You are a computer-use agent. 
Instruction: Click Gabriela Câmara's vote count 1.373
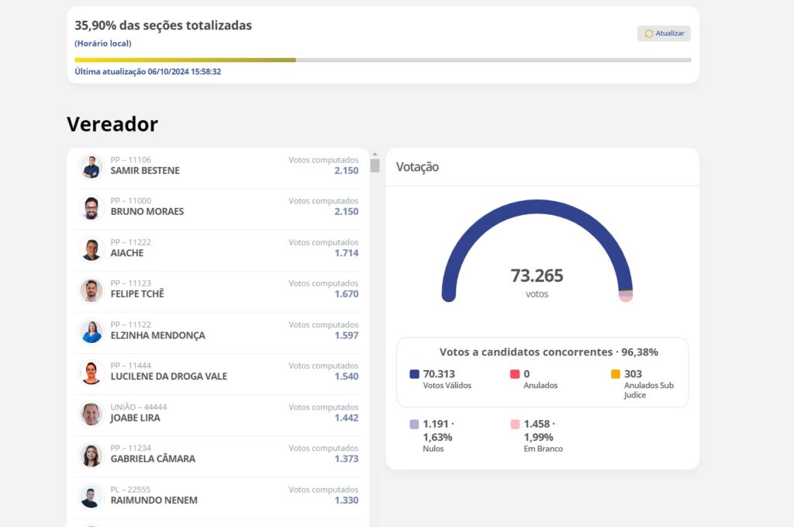347,459
